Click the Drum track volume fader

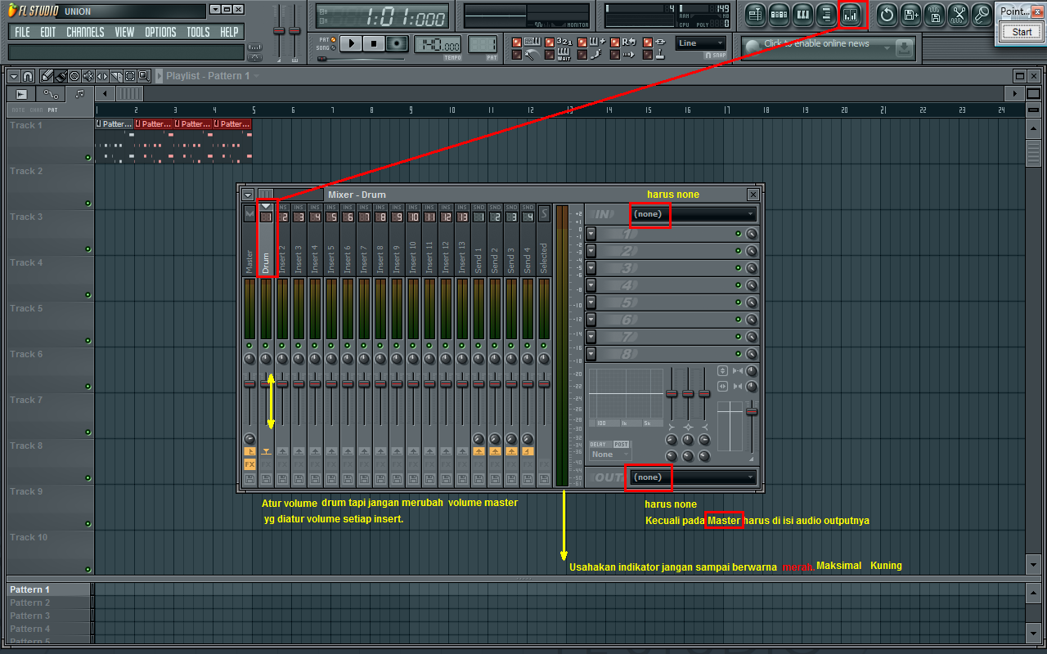coord(266,383)
